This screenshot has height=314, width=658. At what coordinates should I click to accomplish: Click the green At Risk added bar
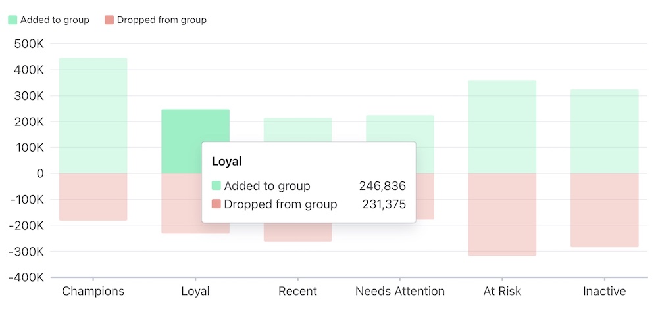pyautogui.click(x=502, y=127)
